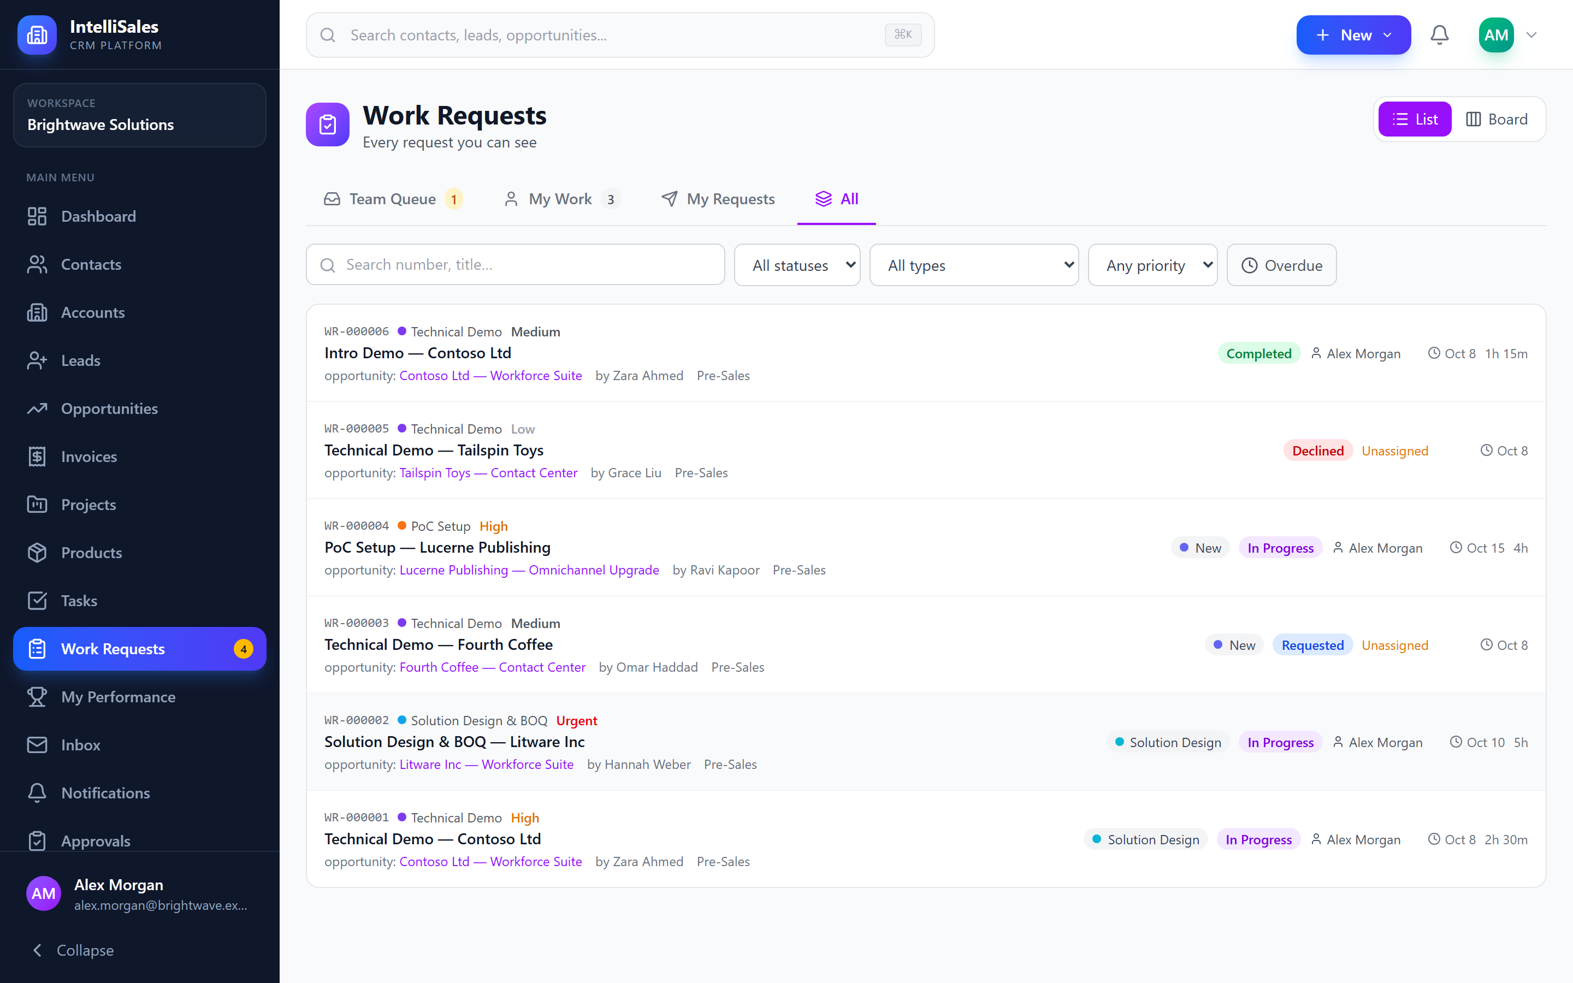Click the Projects folder-chart icon

click(37, 505)
